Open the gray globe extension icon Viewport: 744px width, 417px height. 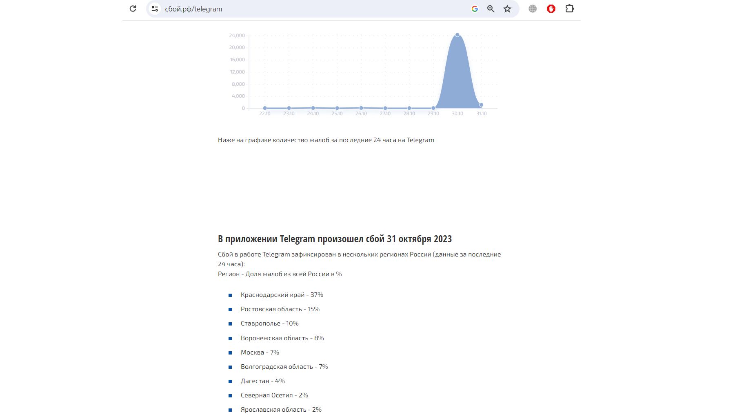coord(533,9)
